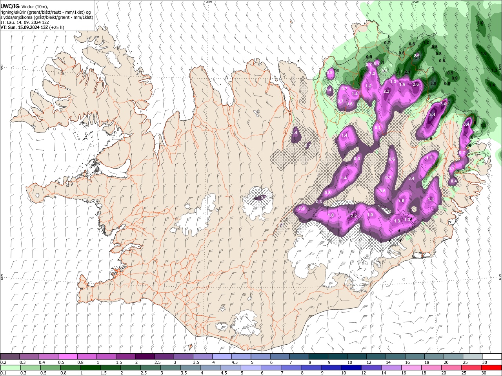Click the '2.1' precipitation value on the map
This screenshot has width=502, height=376.
pos(408,73)
